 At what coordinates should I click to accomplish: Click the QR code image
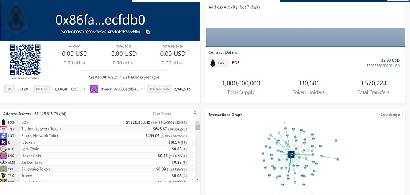tap(25, 60)
